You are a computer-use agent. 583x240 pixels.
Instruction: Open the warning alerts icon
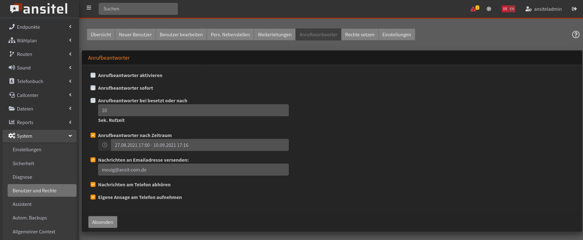pos(474,9)
